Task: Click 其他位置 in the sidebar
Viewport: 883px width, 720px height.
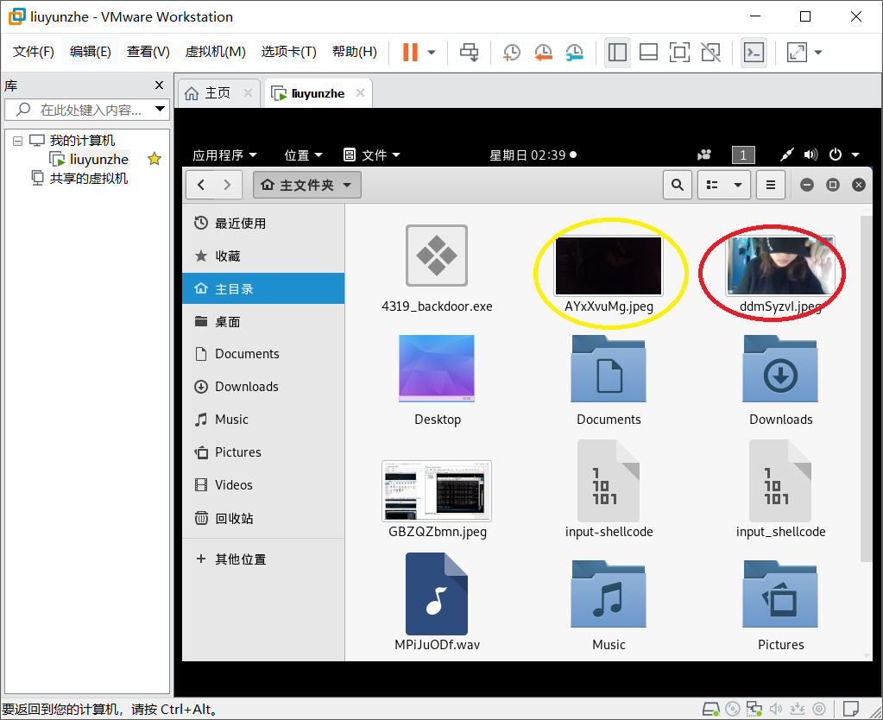Action: tap(263, 559)
